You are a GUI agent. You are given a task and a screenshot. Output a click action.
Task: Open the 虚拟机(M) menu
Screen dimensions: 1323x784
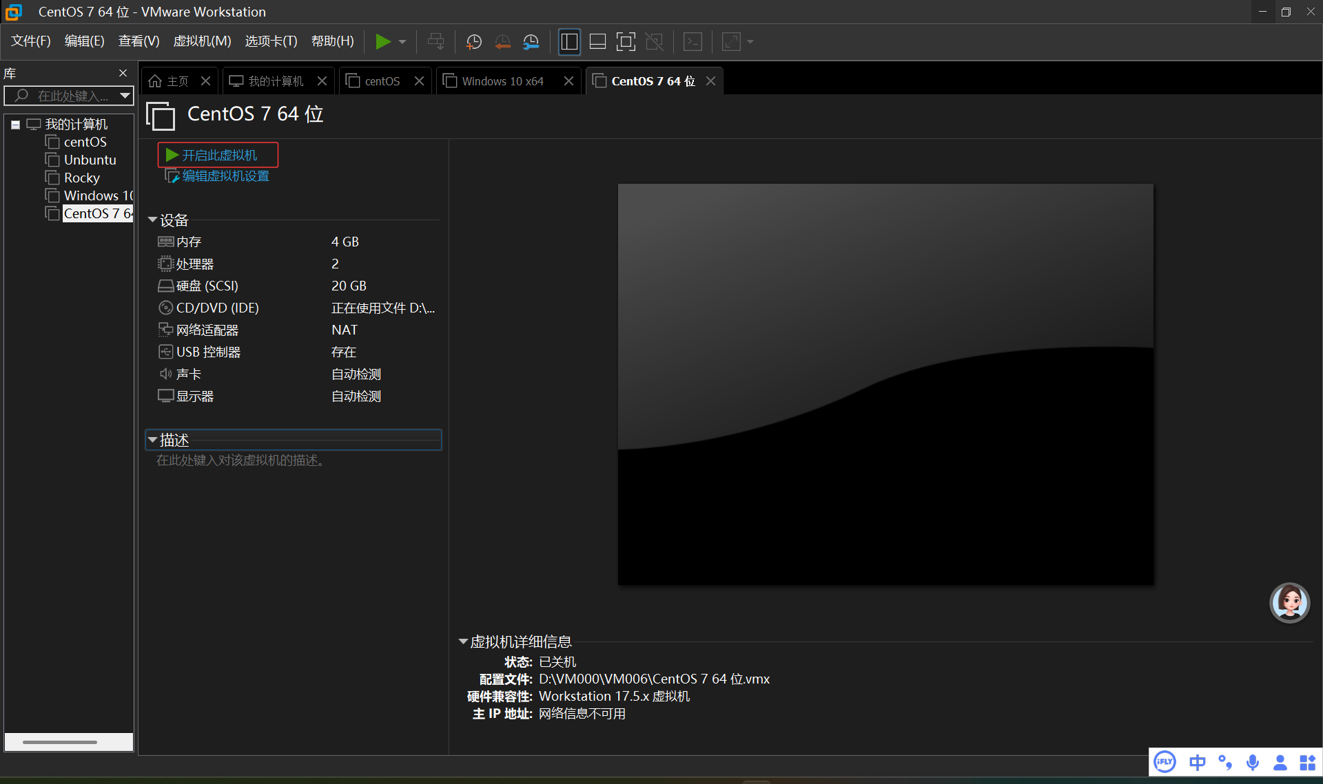click(202, 41)
